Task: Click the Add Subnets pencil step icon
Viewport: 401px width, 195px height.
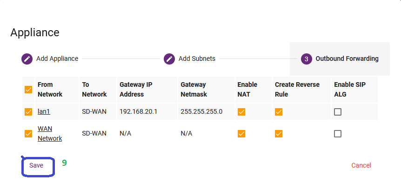Action: click(x=169, y=59)
